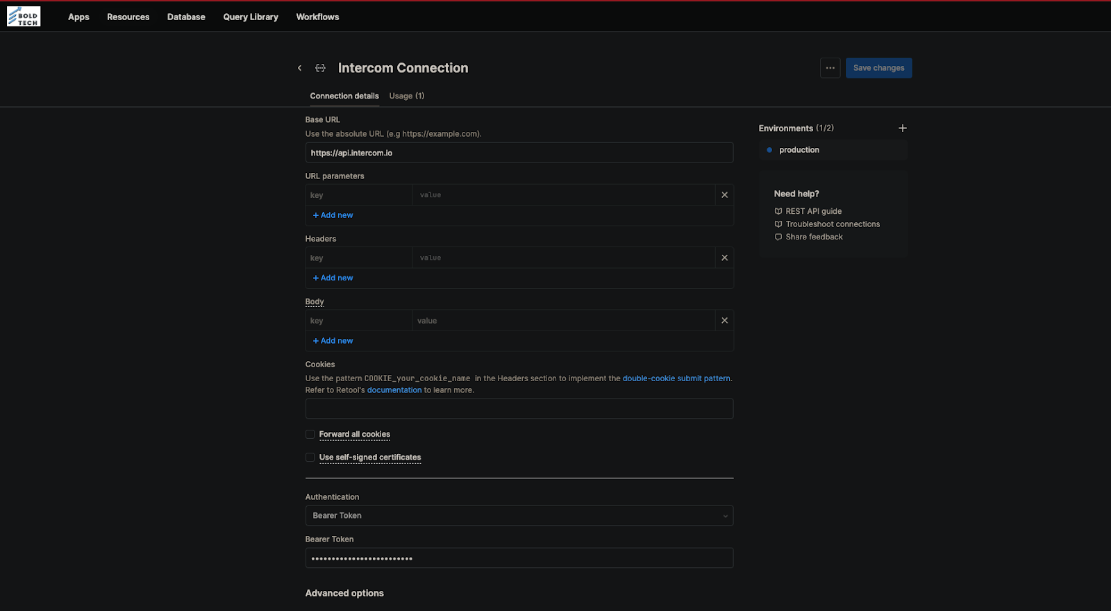Click the Headers key field

[x=359, y=258]
